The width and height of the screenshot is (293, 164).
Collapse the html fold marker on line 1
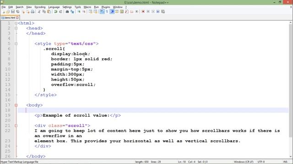(x=16, y=23)
